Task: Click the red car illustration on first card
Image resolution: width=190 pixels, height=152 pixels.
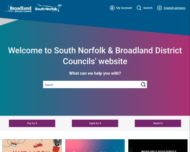Action: point(38,145)
